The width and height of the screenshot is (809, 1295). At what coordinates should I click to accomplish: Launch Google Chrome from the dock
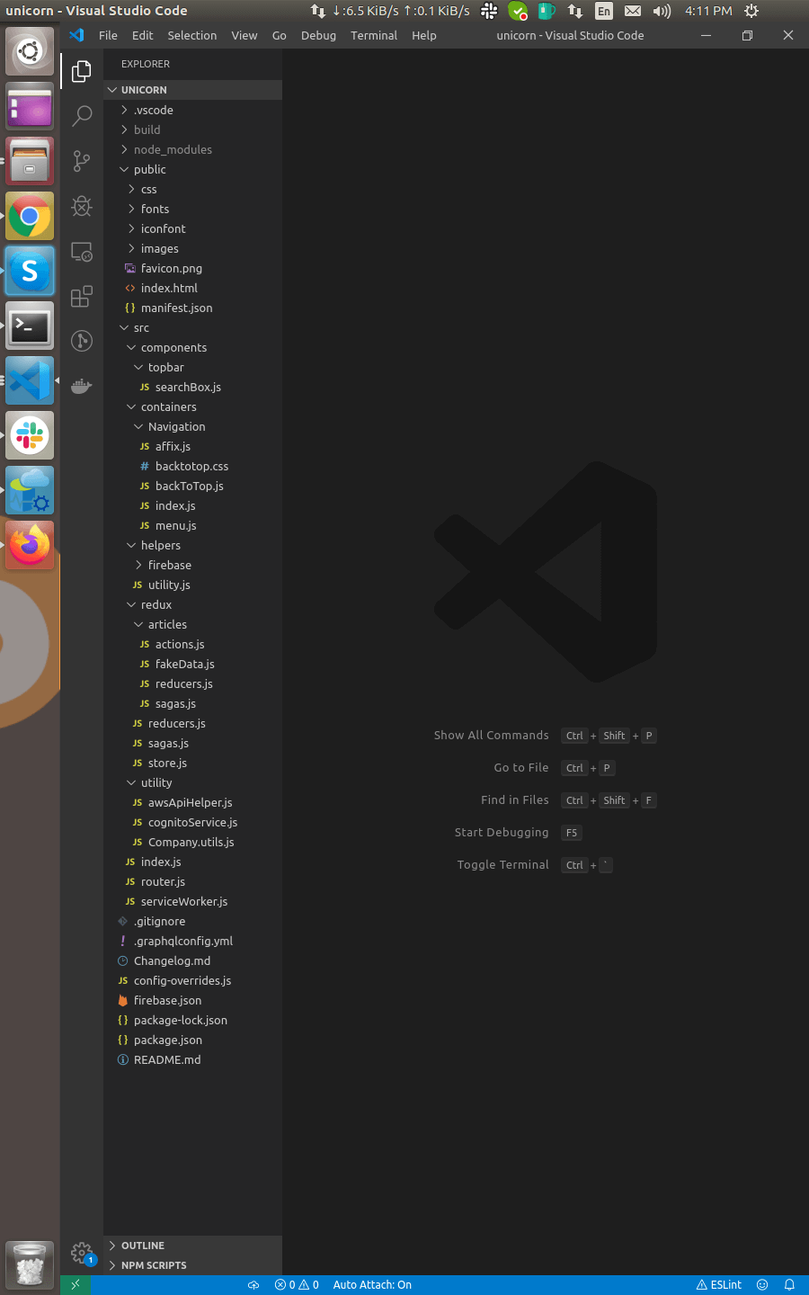coord(30,216)
